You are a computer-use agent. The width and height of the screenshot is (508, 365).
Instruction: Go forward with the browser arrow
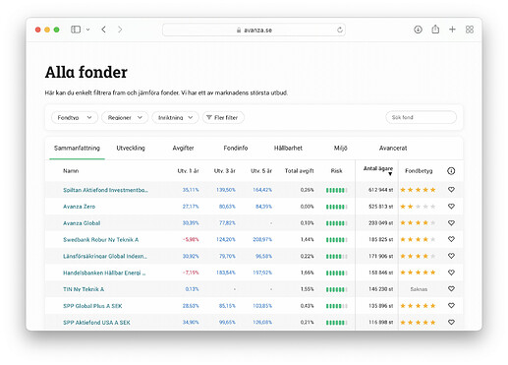pos(120,30)
